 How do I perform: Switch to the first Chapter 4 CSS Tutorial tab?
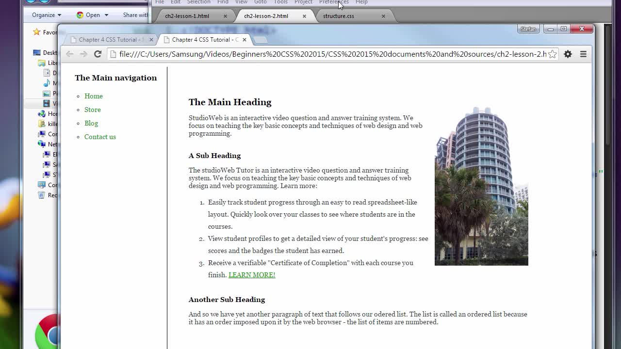point(111,40)
